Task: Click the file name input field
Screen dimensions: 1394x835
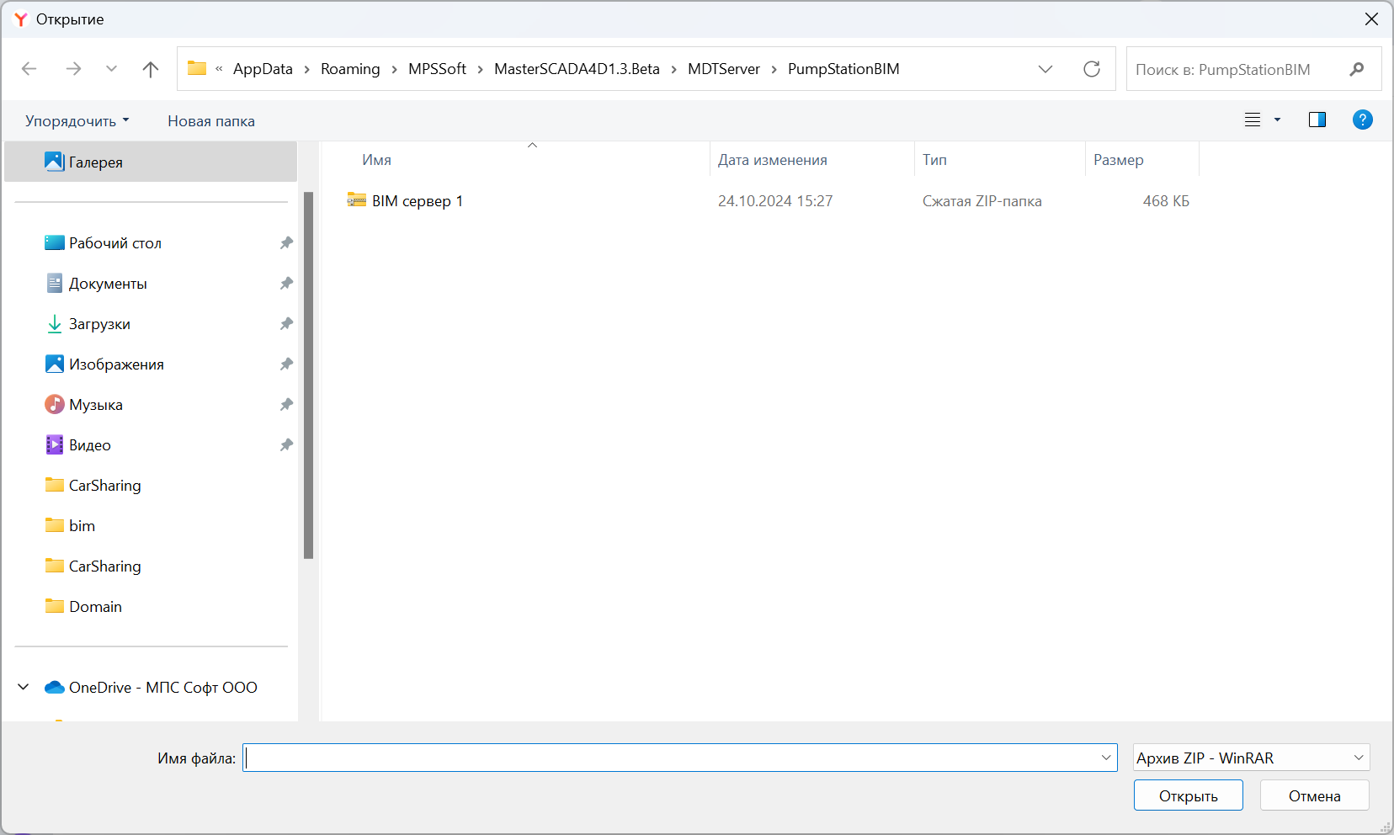Action: pyautogui.click(x=672, y=758)
